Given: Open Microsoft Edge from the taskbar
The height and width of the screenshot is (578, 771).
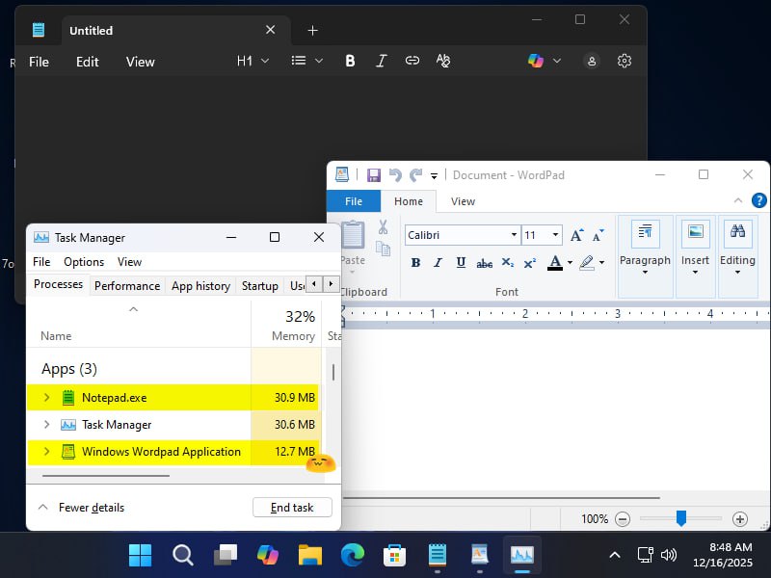Looking at the screenshot, I should pos(352,555).
